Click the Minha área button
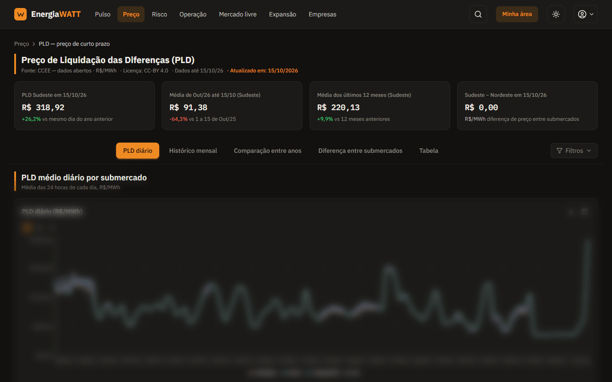Screen dimensions: 612x382 pos(517,14)
